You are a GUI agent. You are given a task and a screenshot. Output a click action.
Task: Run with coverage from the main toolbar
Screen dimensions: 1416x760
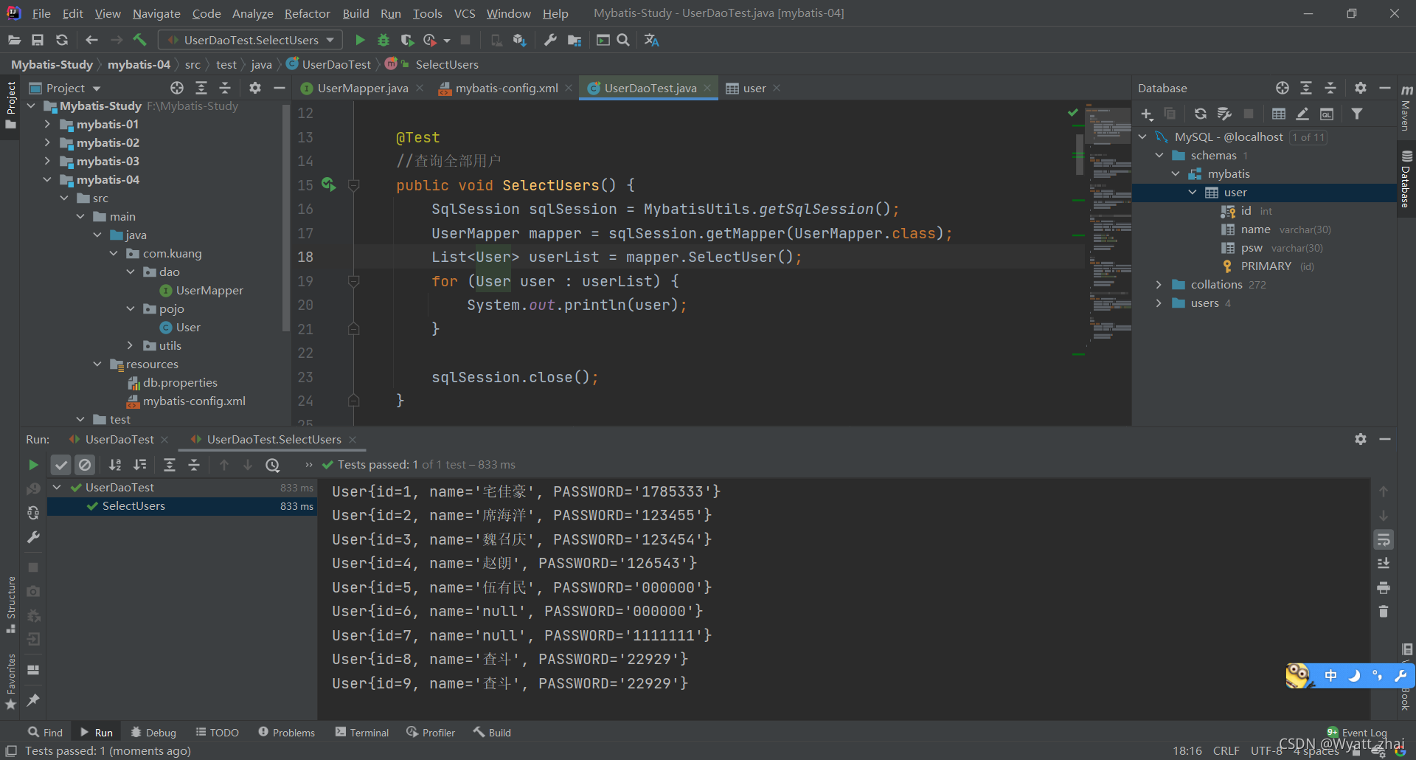407,40
